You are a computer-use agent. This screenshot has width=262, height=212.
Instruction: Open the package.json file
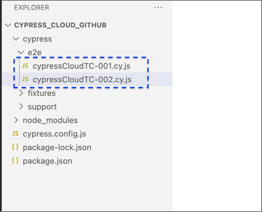47,161
